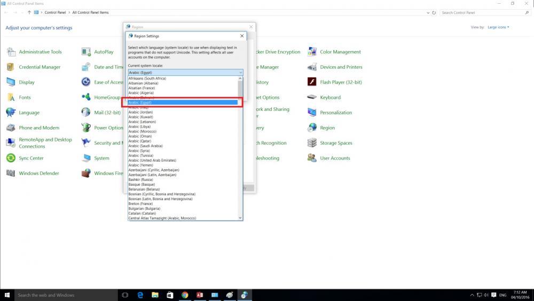This screenshot has width=534, height=301.
Task: Click the locale list scroll-up arrow
Action: [x=240, y=78]
